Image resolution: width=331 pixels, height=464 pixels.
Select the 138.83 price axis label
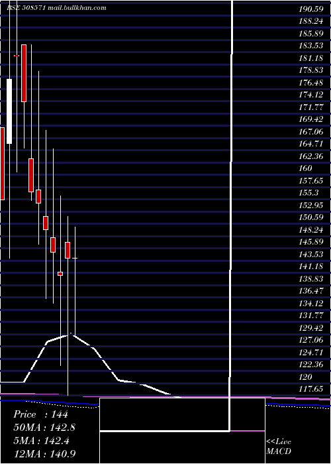[x=311, y=279]
